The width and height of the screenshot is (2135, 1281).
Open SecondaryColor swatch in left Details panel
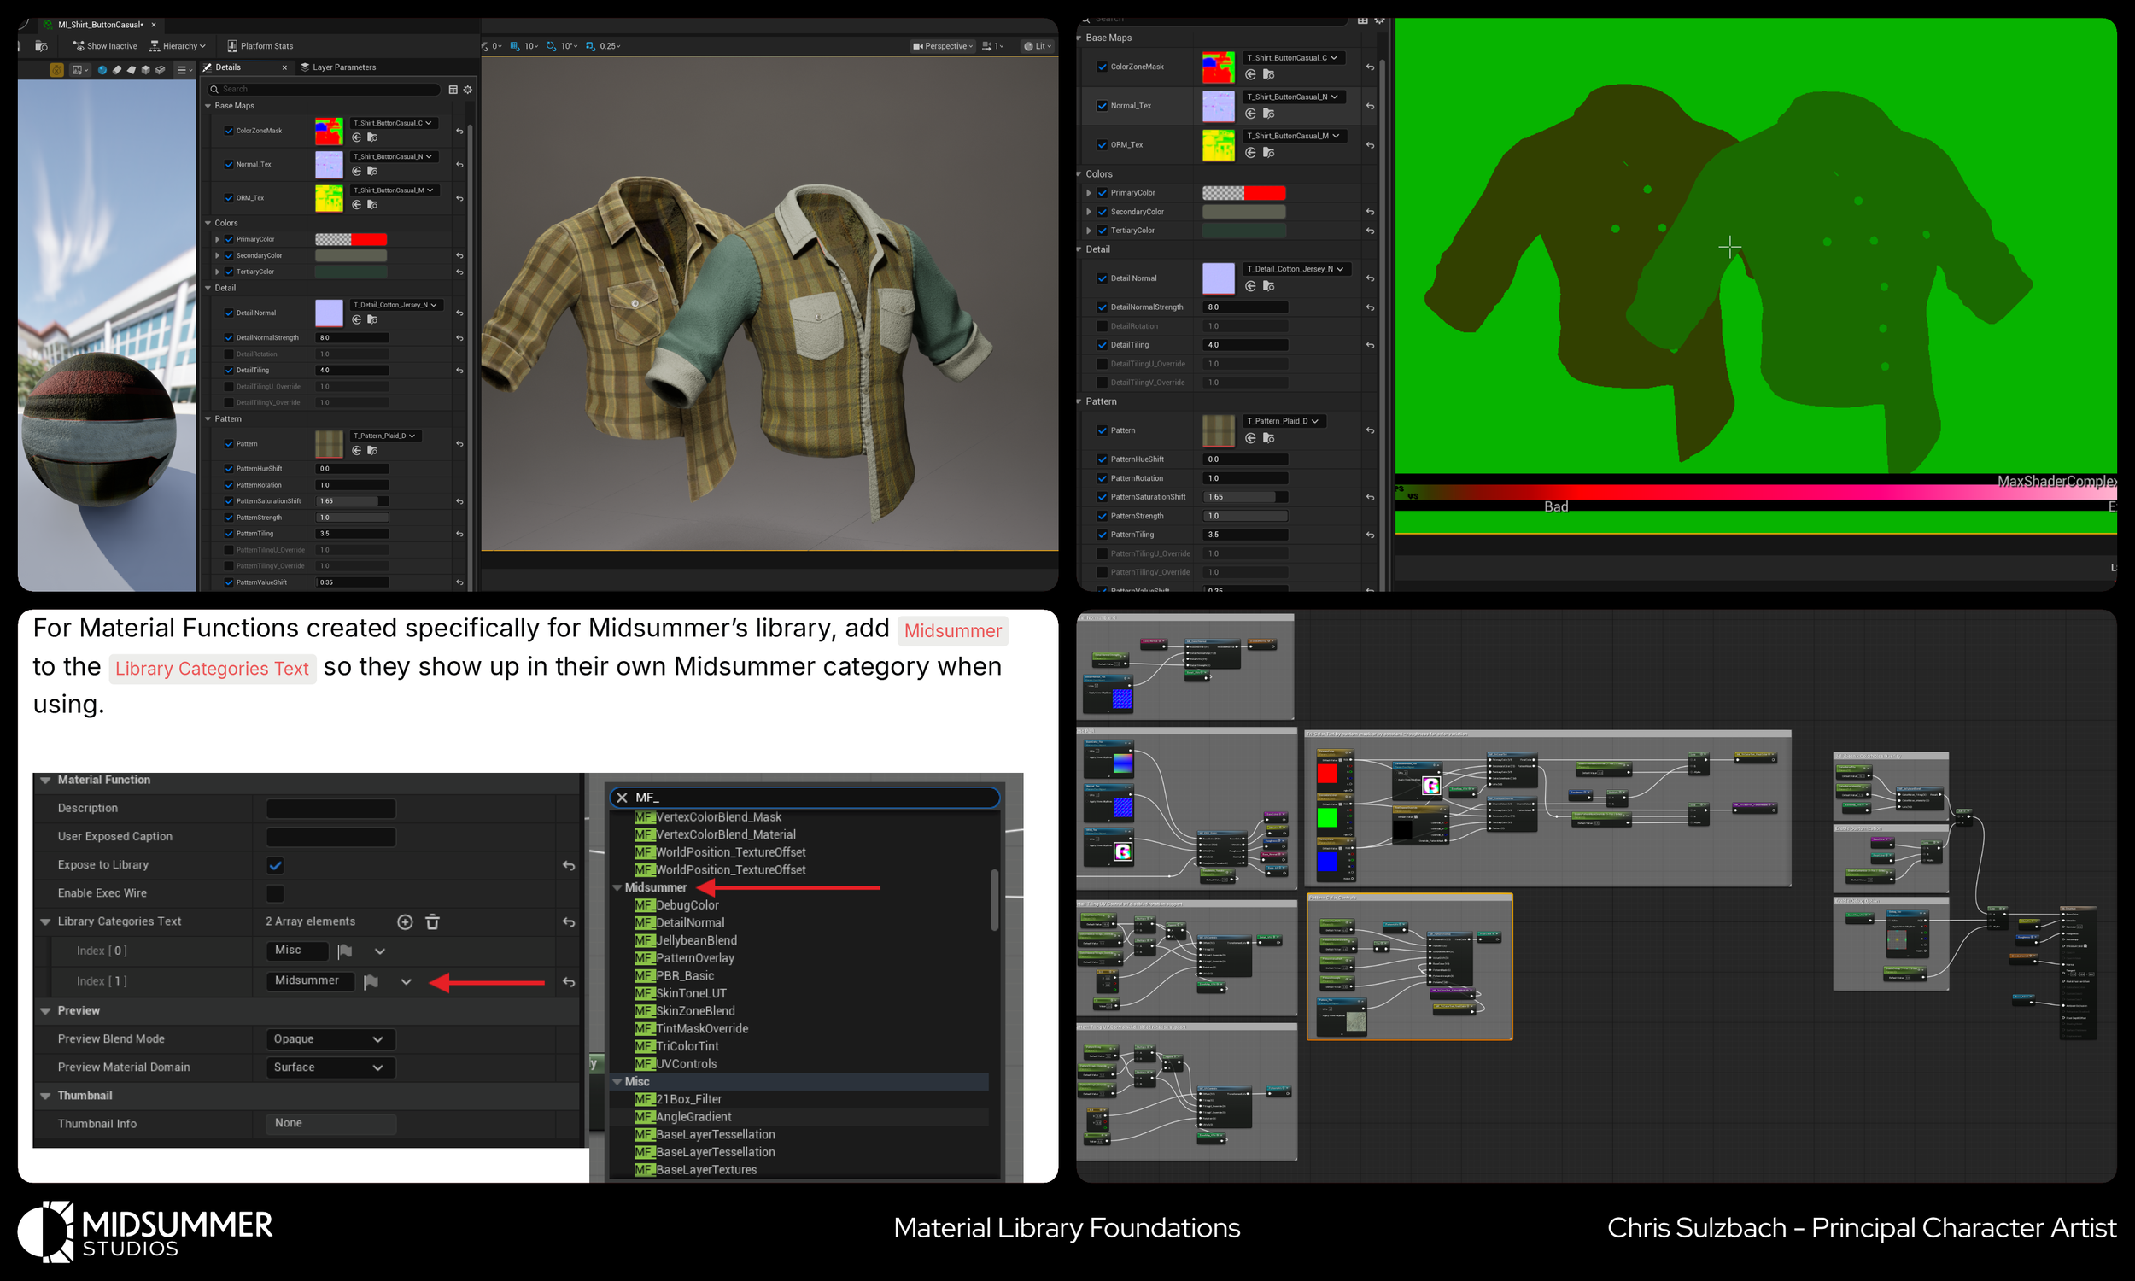pyautogui.click(x=350, y=255)
